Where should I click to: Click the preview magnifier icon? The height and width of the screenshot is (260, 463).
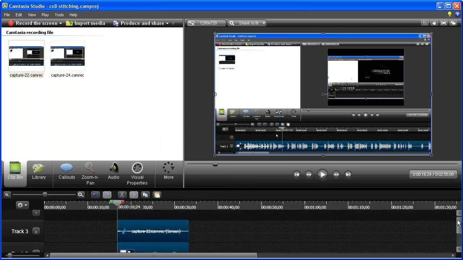point(232,23)
